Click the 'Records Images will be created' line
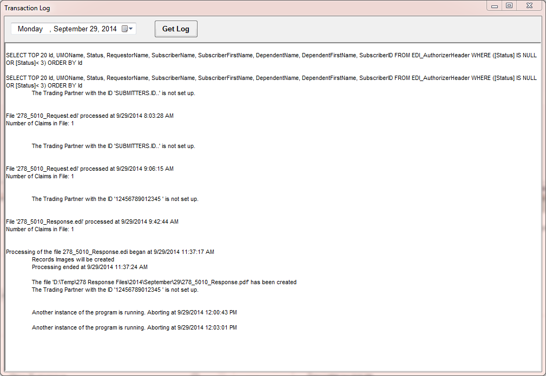Viewport: 546px width, 376px height. [73, 259]
